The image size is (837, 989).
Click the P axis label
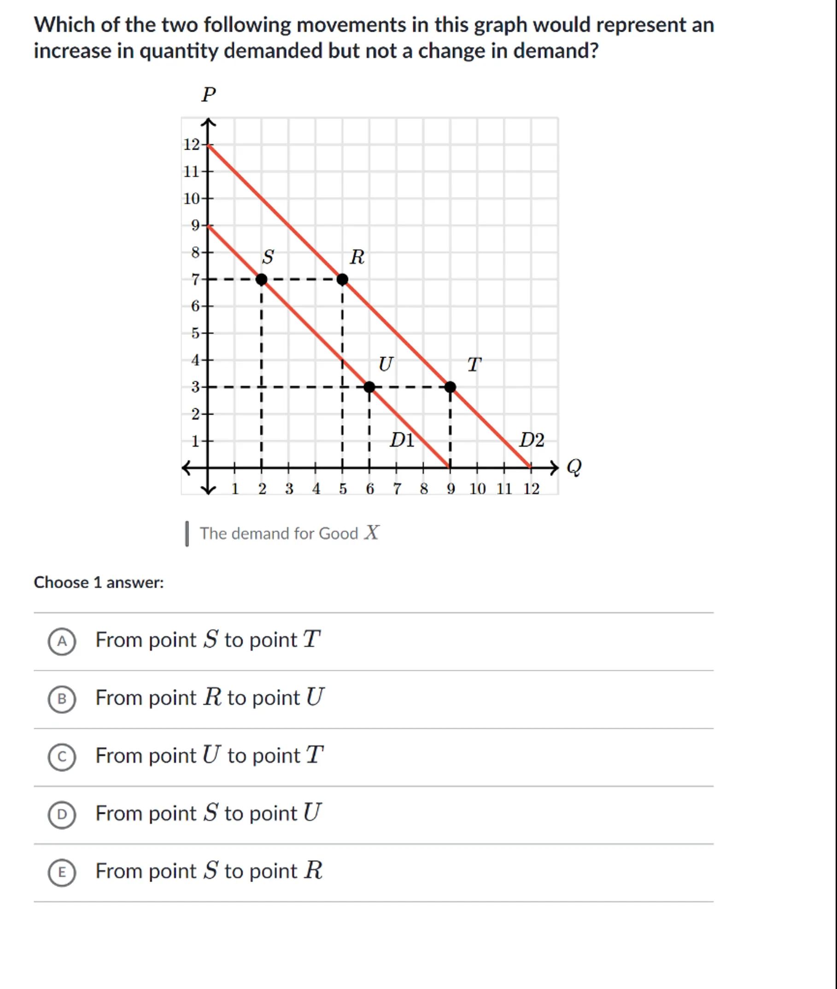[x=208, y=94]
